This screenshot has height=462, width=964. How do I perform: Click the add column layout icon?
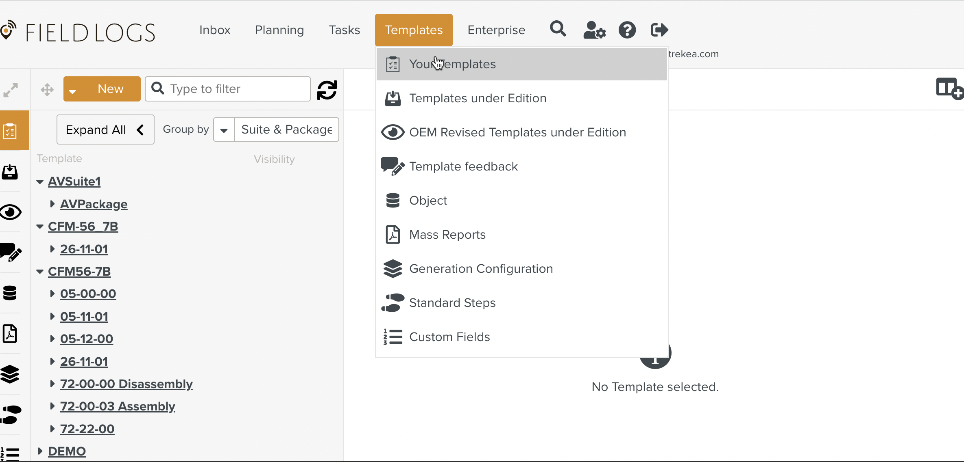949,89
